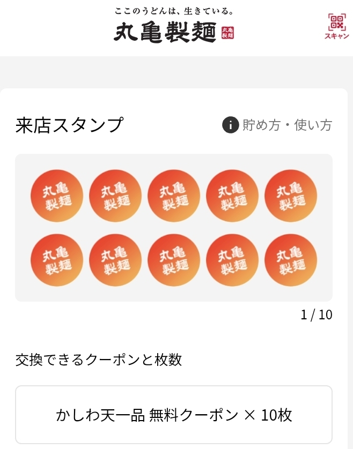Open the 貯め方・使い方 help link

[x=287, y=125]
